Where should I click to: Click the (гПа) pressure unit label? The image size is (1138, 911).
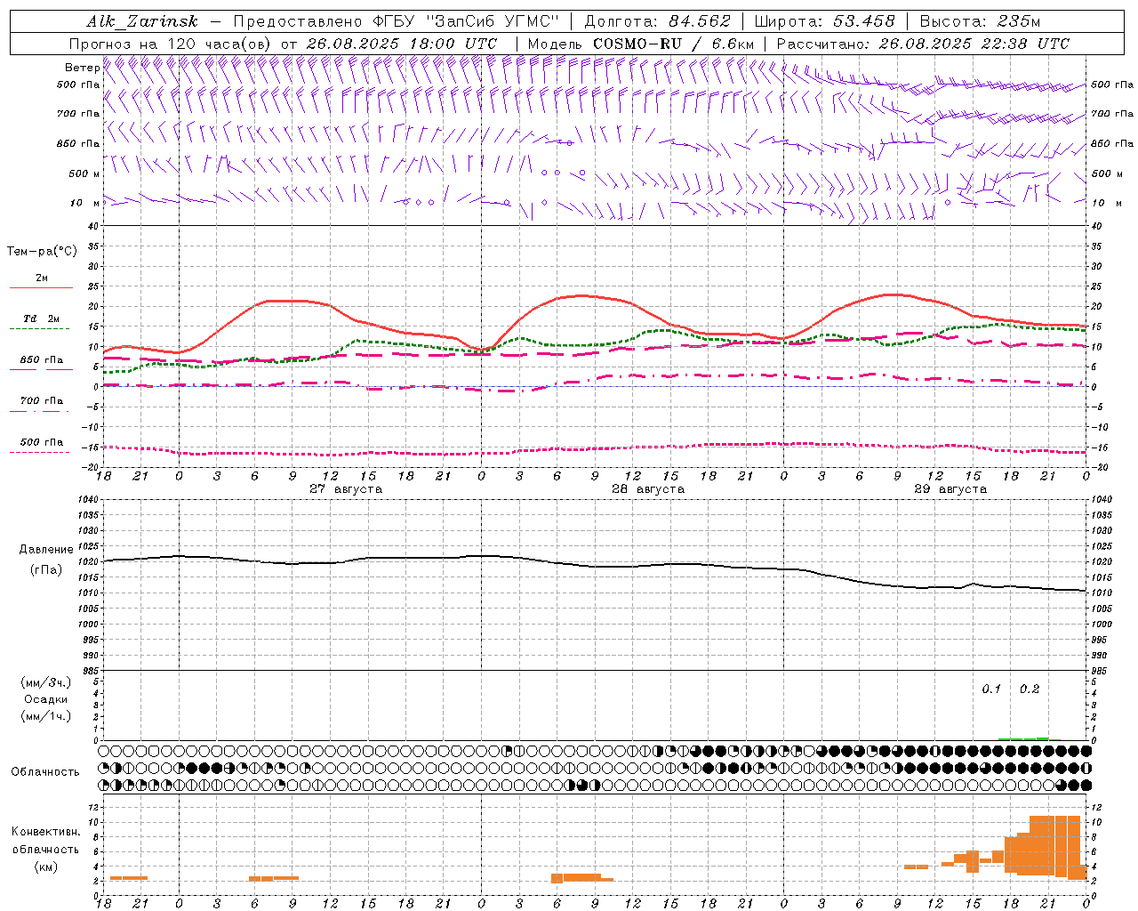click(46, 570)
